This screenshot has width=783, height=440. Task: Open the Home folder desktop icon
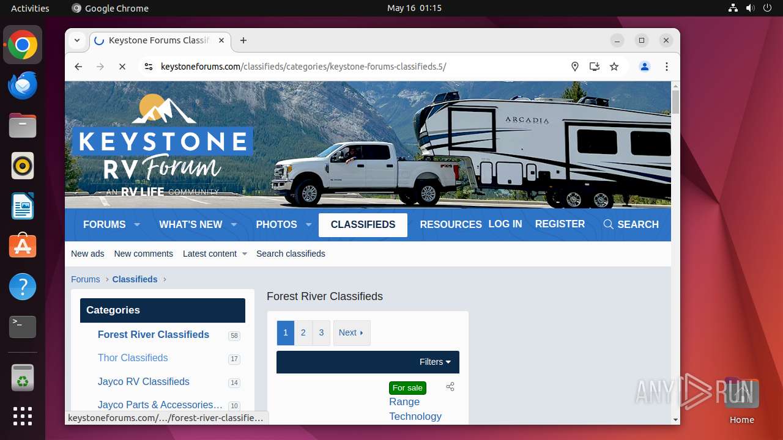click(x=741, y=401)
